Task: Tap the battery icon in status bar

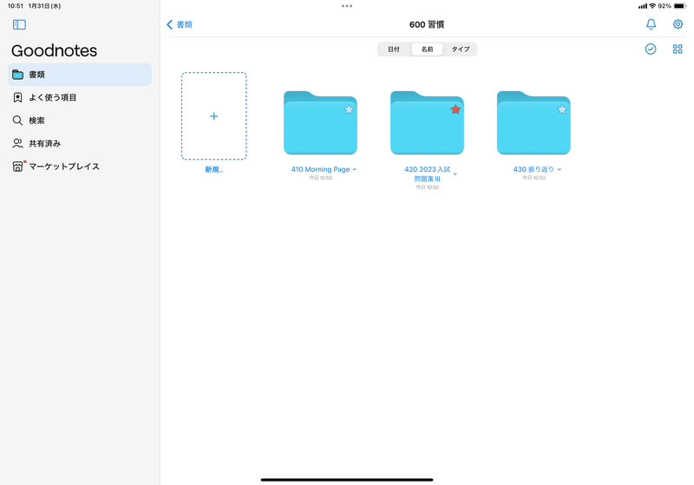Action: tap(679, 6)
